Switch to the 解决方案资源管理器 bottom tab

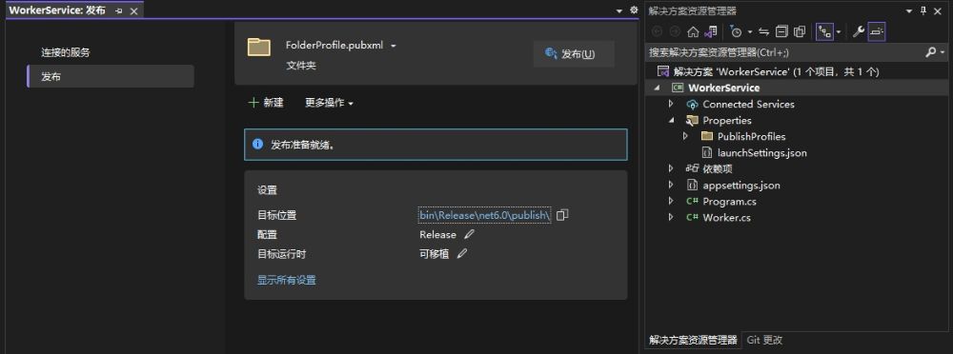693,340
